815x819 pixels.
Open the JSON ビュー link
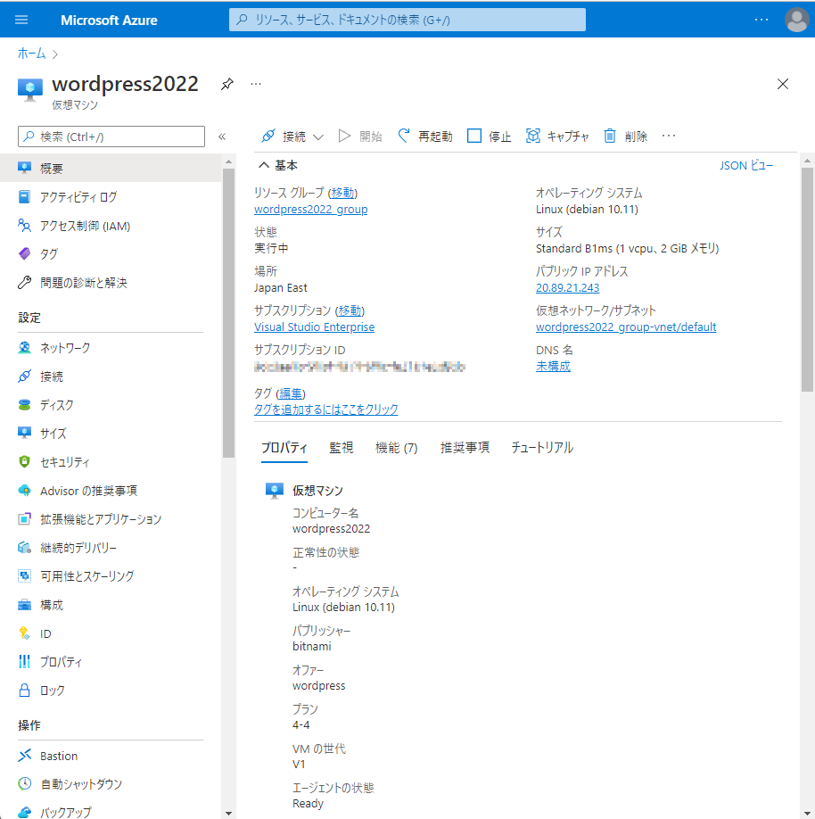click(x=746, y=166)
